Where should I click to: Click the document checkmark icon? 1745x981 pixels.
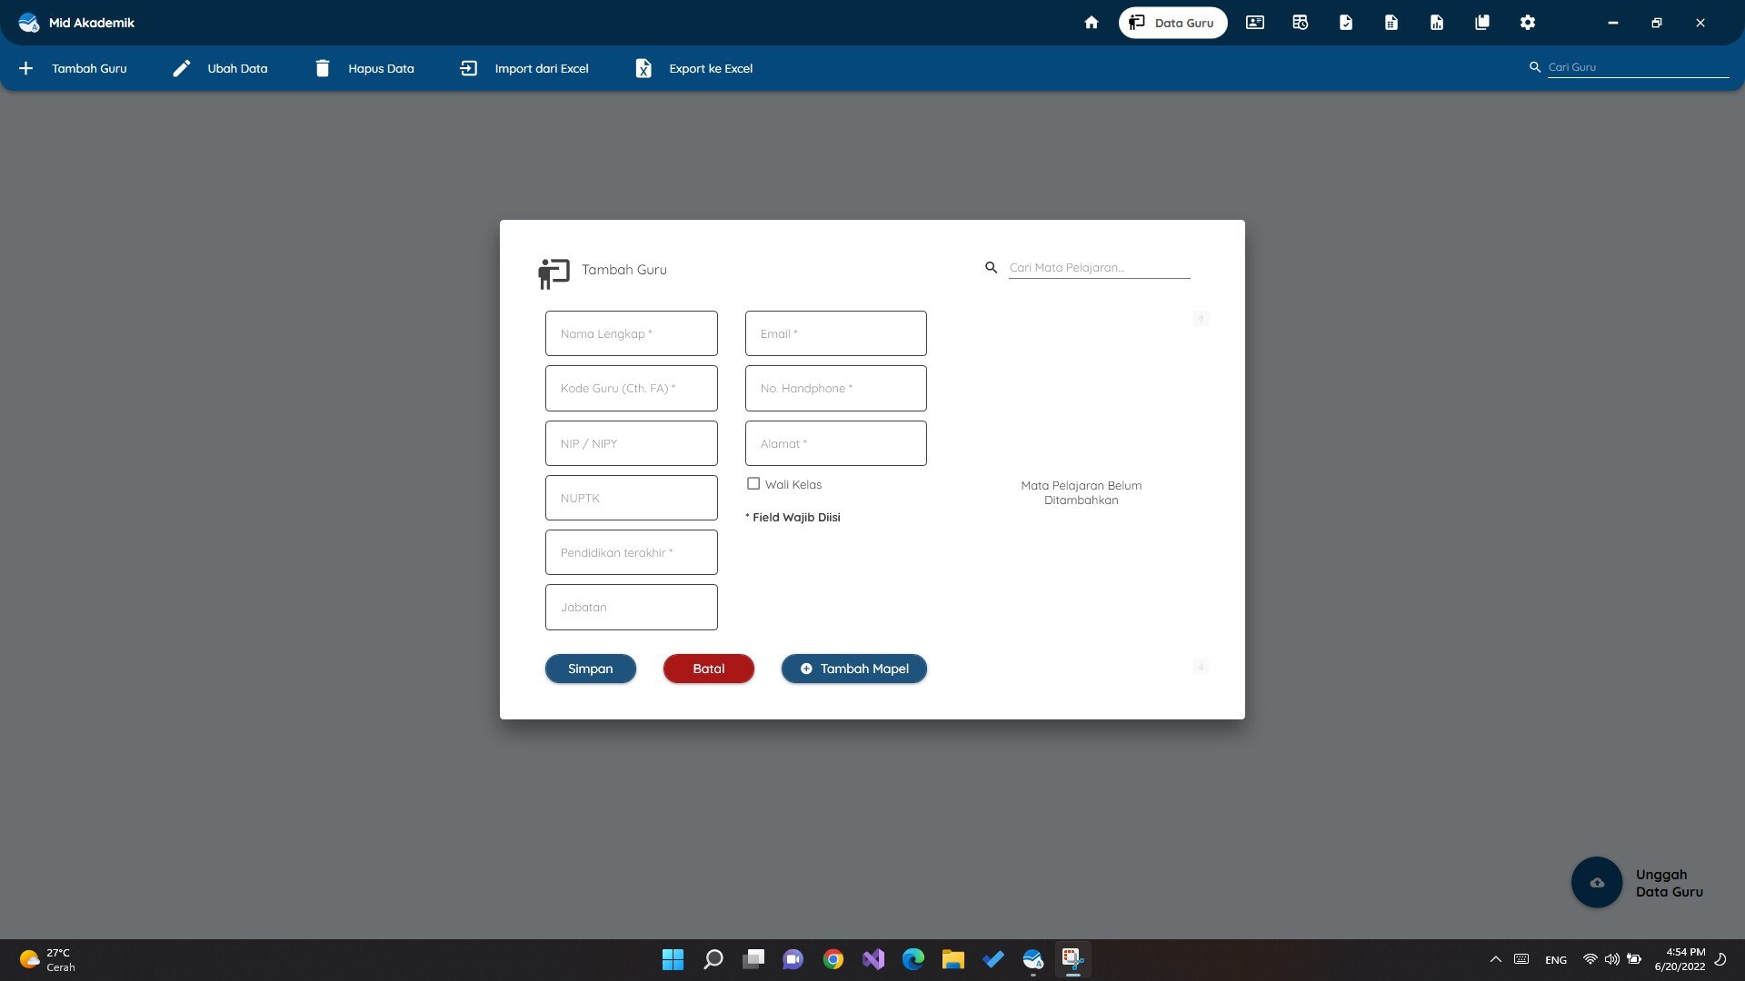tap(1346, 23)
